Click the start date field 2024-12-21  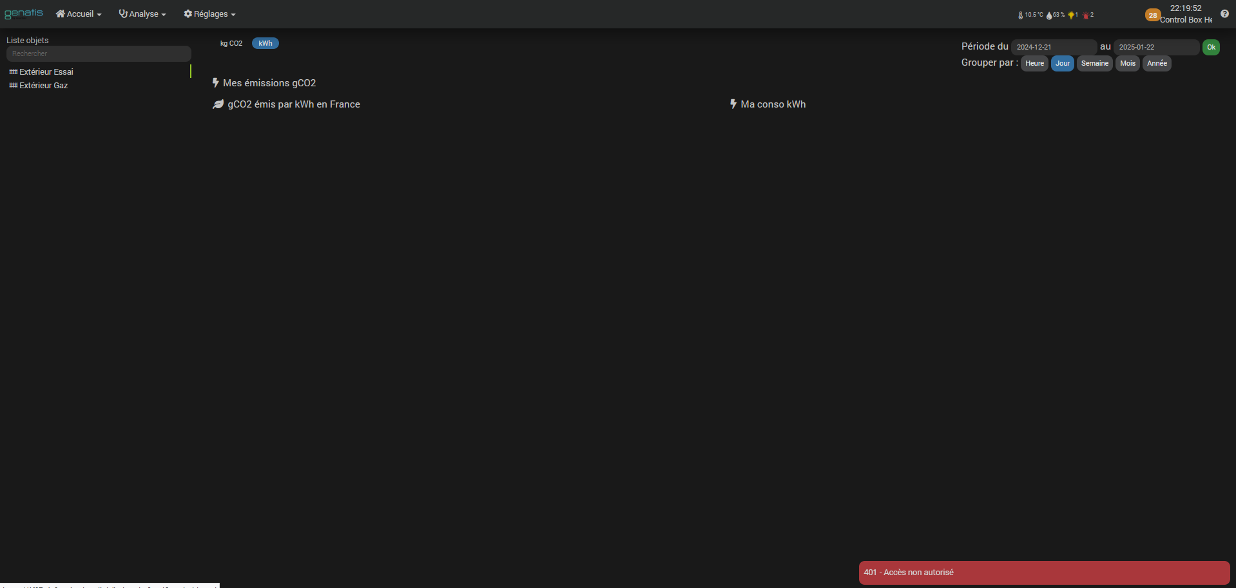(1054, 47)
